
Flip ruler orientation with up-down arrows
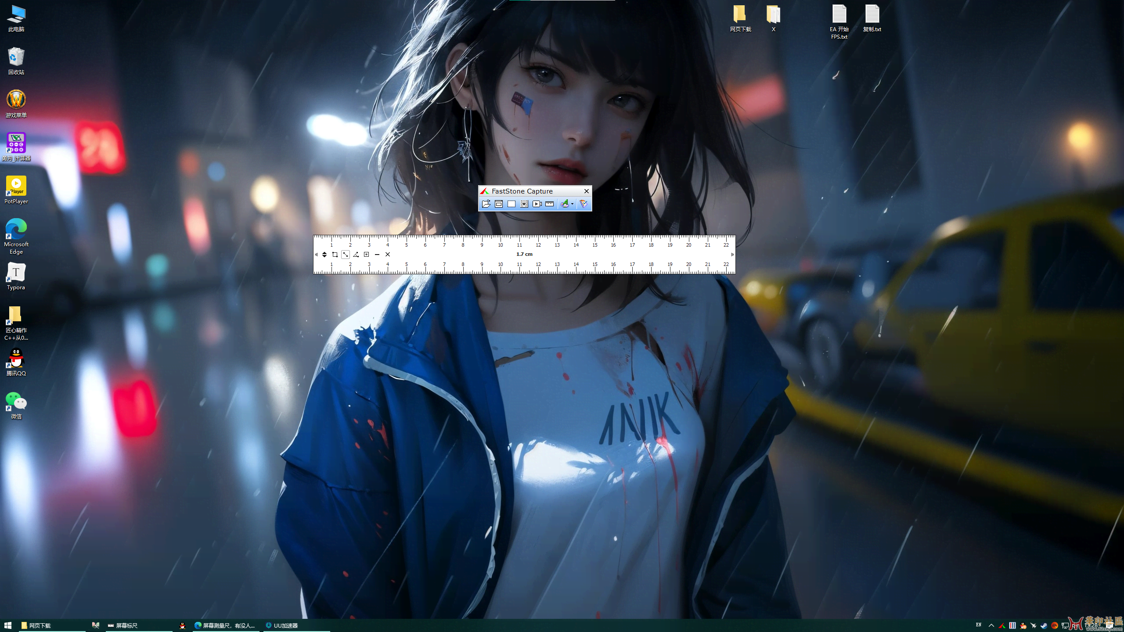[324, 255]
